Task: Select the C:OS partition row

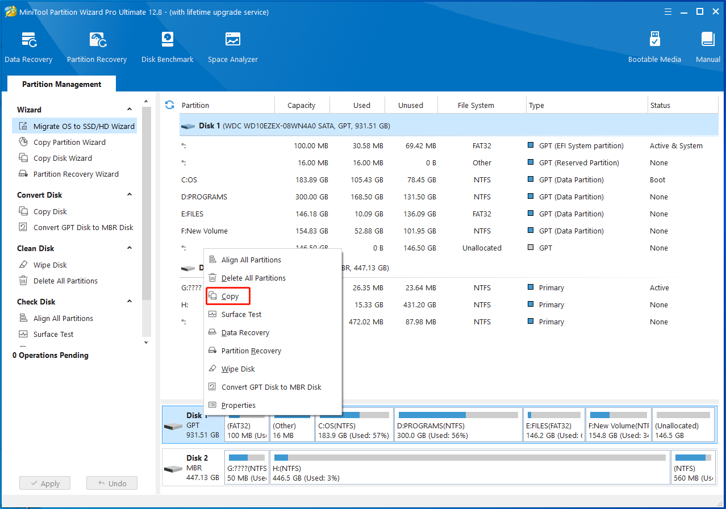Action: [x=449, y=180]
